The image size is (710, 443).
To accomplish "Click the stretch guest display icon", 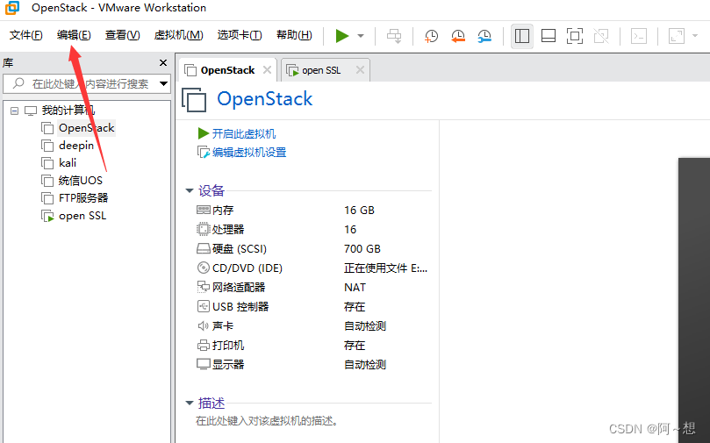I will (677, 36).
